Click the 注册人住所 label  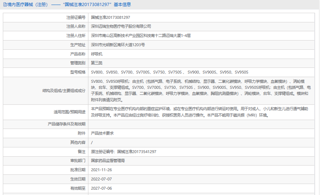tap(76, 36)
